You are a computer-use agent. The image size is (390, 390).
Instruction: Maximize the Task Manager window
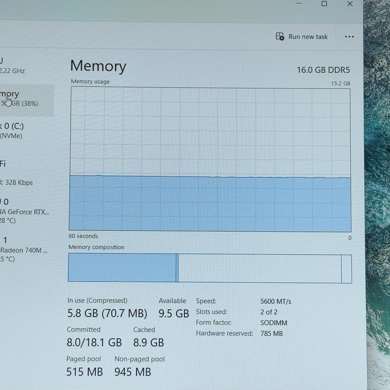point(324,4)
